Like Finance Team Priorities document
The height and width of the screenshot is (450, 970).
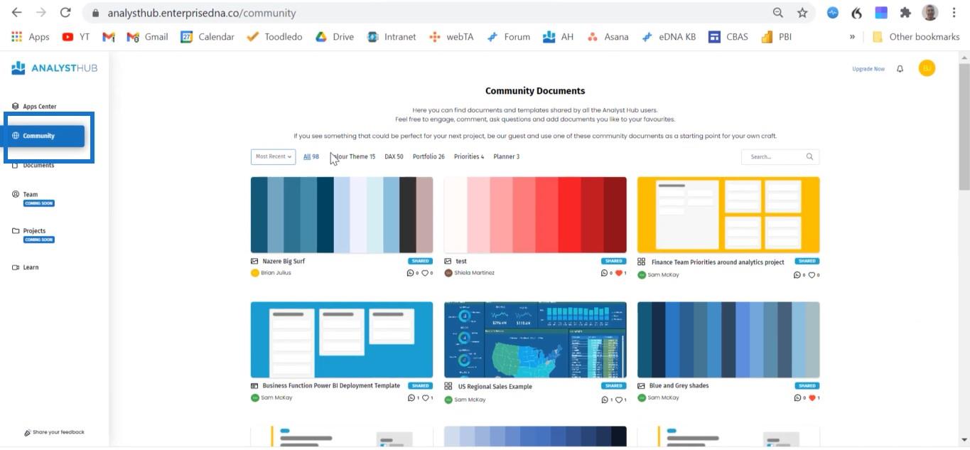coord(812,275)
